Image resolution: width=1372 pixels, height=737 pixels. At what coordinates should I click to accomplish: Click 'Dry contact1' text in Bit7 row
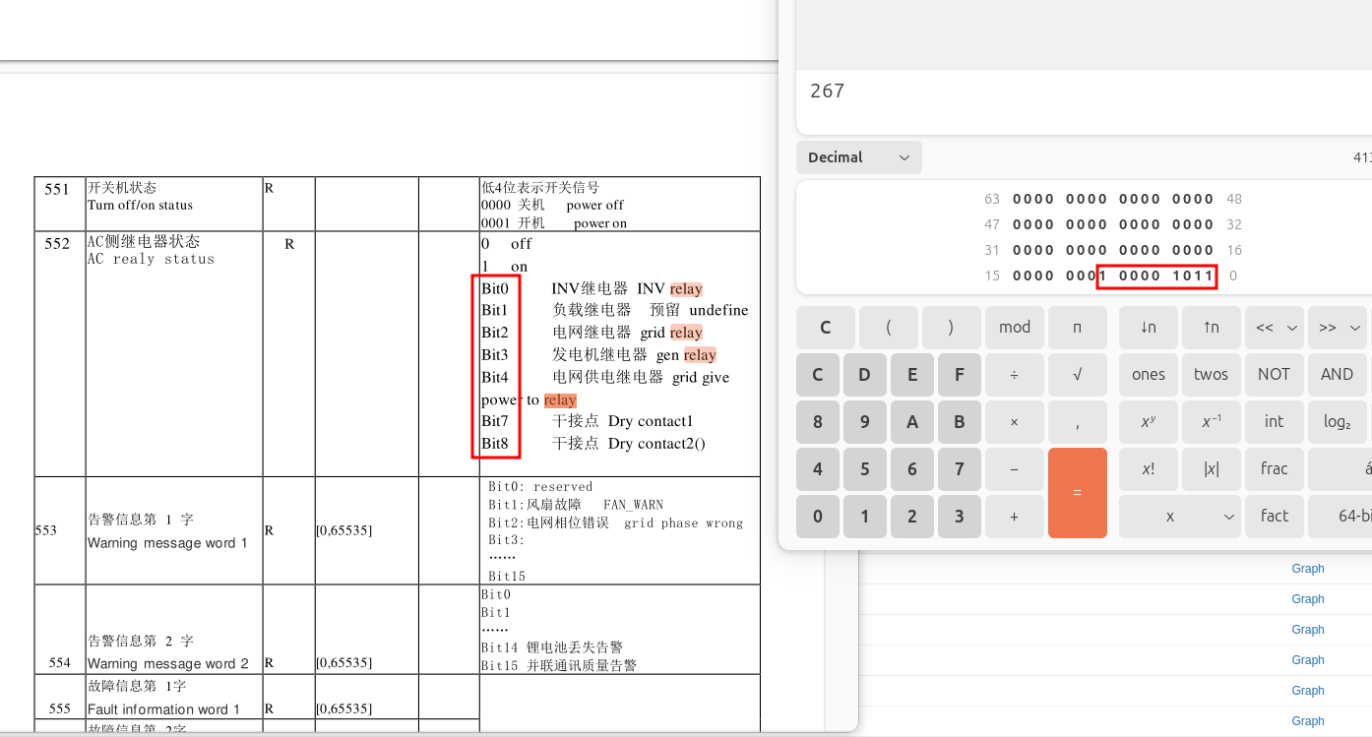tap(651, 421)
